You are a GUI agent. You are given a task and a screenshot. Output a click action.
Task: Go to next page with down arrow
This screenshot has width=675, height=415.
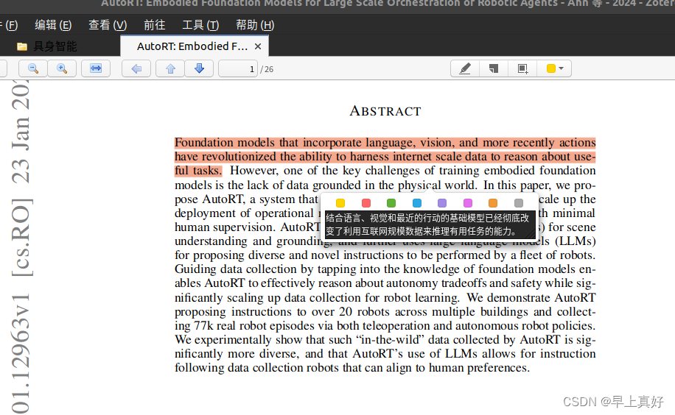(199, 69)
